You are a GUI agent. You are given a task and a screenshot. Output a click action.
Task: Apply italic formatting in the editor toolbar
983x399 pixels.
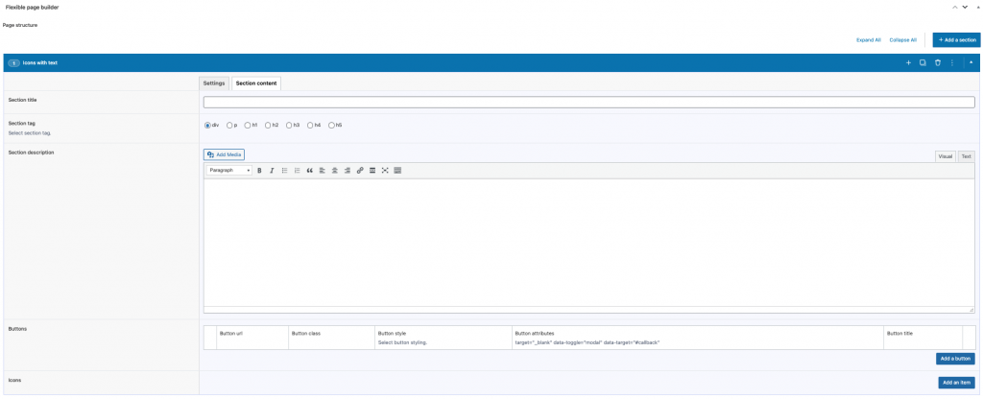(272, 171)
